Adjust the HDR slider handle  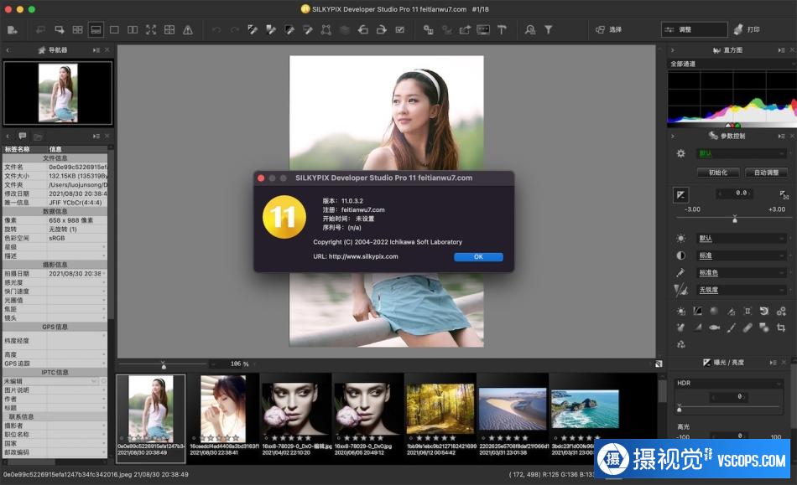679,408
